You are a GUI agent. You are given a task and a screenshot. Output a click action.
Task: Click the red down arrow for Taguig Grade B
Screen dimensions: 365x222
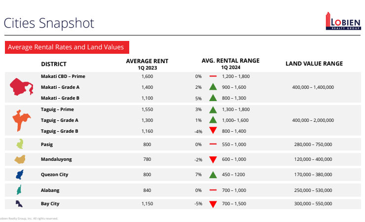[x=213, y=131]
